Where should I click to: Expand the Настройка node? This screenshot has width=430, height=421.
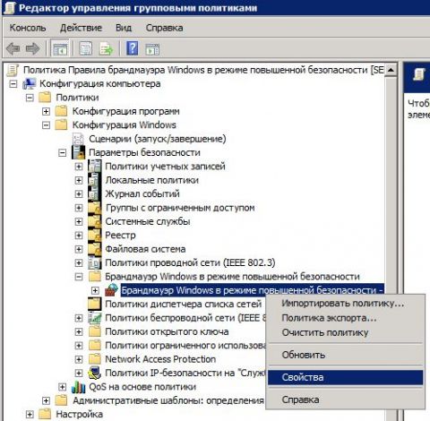coord(30,415)
